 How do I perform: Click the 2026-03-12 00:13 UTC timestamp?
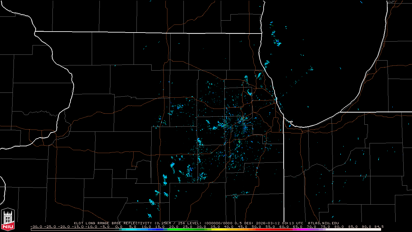(284, 223)
